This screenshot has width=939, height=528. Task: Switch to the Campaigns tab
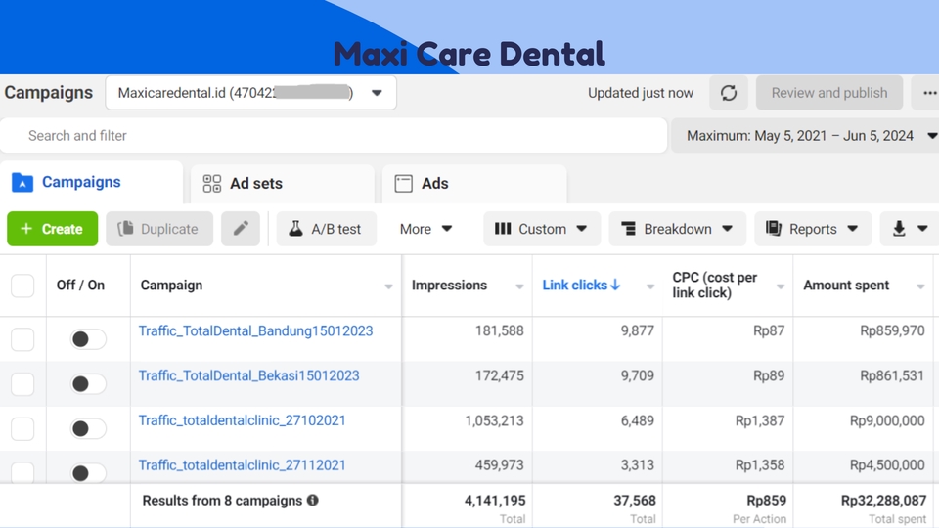click(92, 182)
